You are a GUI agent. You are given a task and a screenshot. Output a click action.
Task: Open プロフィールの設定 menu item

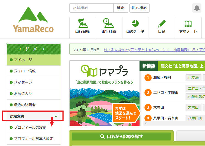point(34,128)
